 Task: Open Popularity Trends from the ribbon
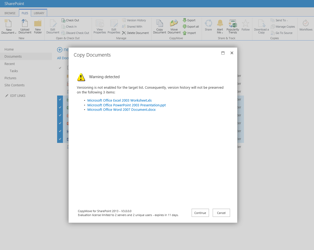pyautogui.click(x=233, y=26)
